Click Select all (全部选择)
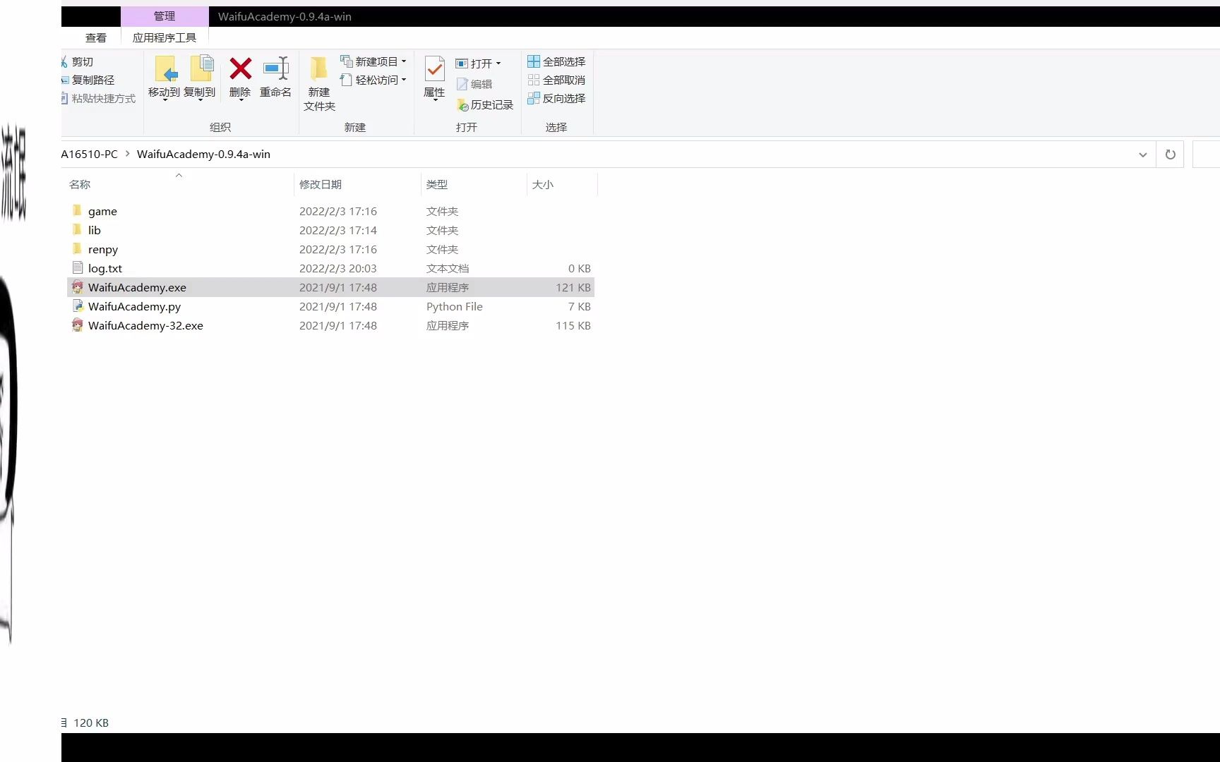1220x762 pixels. tap(556, 62)
